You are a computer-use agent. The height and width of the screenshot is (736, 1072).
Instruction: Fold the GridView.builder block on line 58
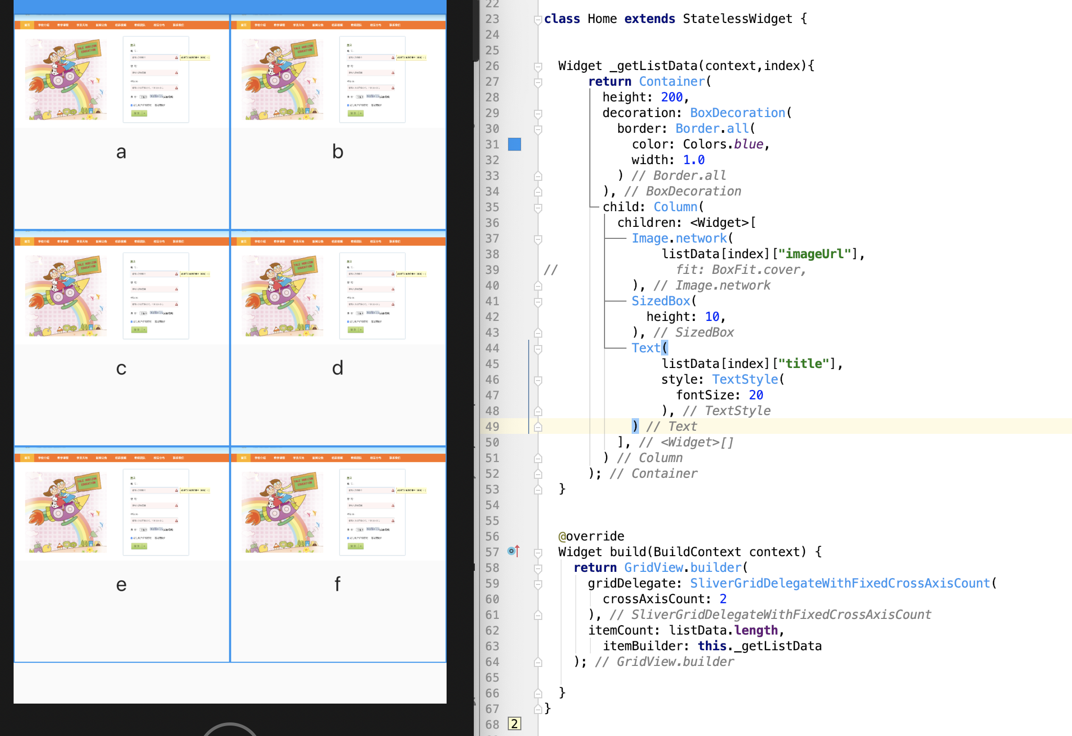click(538, 568)
